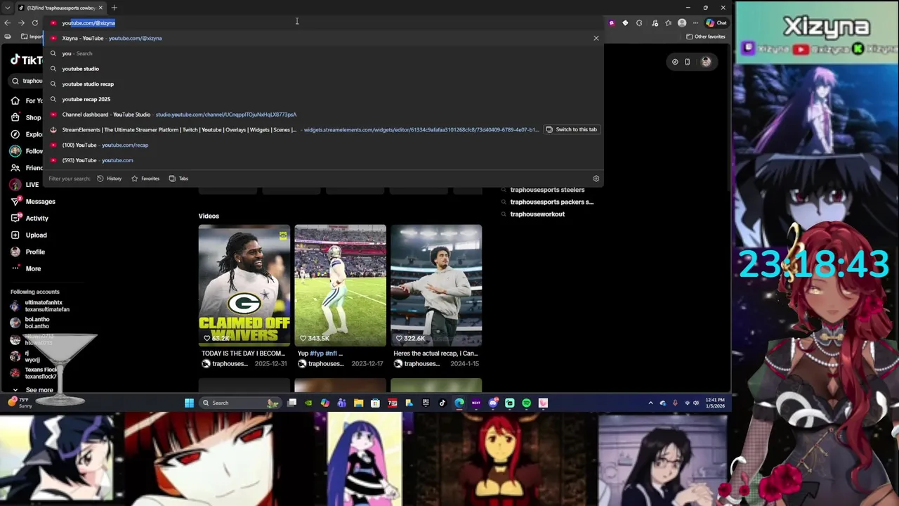Open the tab search dropdown arrow
899x506 pixels.
[x=7, y=8]
